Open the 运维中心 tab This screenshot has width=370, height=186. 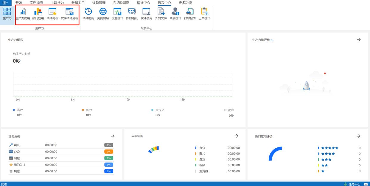tap(144, 3)
